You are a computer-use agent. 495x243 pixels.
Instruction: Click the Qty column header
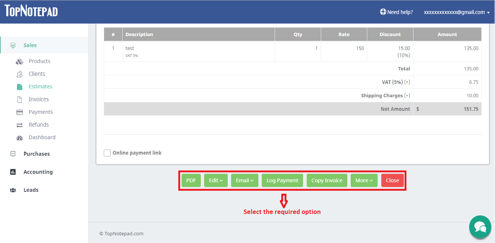[x=298, y=34]
